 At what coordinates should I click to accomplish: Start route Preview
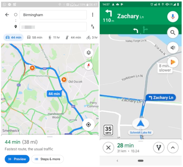pos(17,159)
